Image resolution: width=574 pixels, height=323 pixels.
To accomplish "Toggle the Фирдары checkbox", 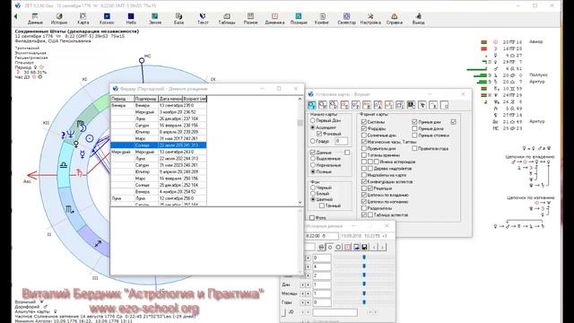I will coord(364,128).
